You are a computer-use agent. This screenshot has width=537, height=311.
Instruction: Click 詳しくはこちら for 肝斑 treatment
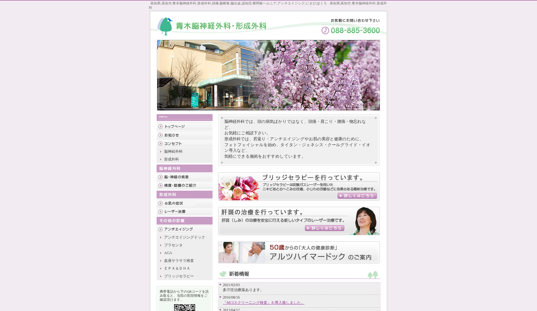(x=324, y=228)
